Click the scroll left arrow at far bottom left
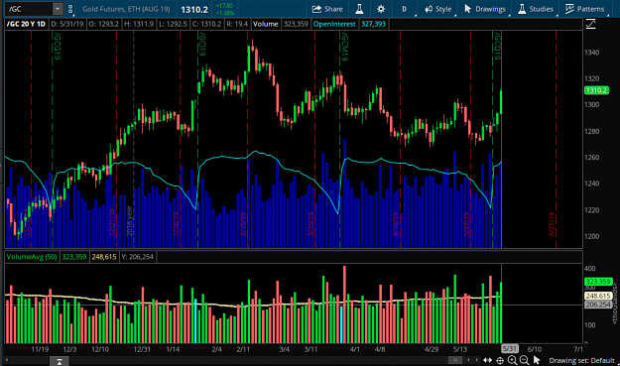Image resolution: width=620 pixels, height=366 pixels. (7, 360)
